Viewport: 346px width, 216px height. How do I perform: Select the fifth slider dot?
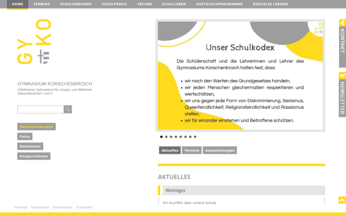click(x=180, y=137)
